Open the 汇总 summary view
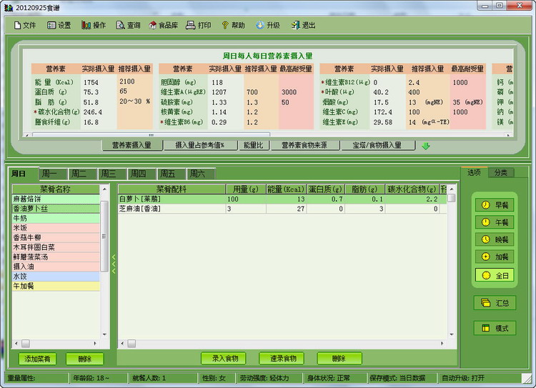Image resolution: width=536 pixels, height=388 pixels. coord(495,303)
